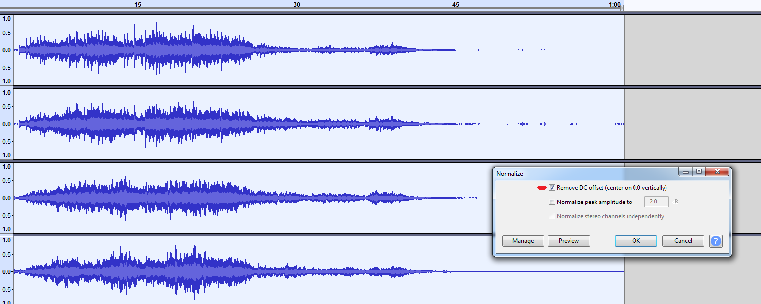Open help with the blue question mark icon
The height and width of the screenshot is (304, 761).
(716, 241)
